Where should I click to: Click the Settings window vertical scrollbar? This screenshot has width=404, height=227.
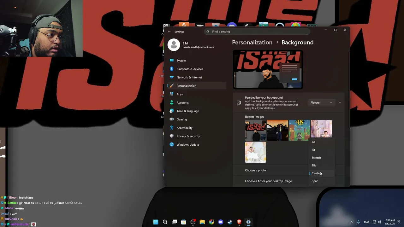click(349, 90)
